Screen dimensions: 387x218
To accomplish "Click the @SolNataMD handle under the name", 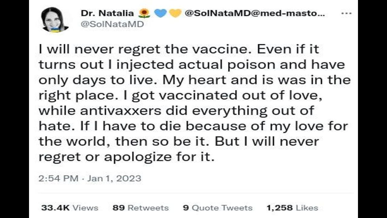I will [x=112, y=24].
